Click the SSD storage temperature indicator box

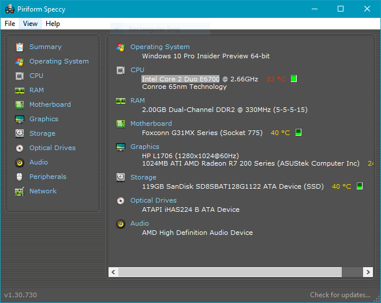[360, 186]
